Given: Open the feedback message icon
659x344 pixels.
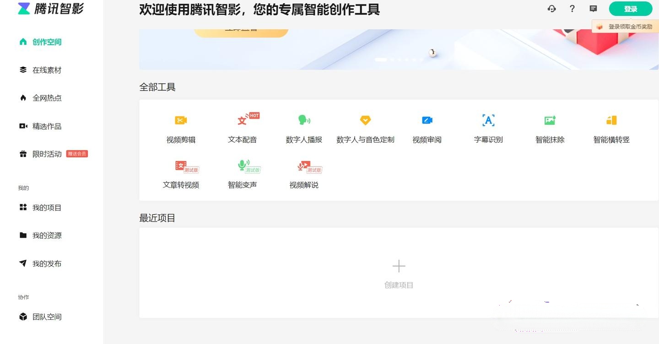Looking at the screenshot, I should (593, 9).
